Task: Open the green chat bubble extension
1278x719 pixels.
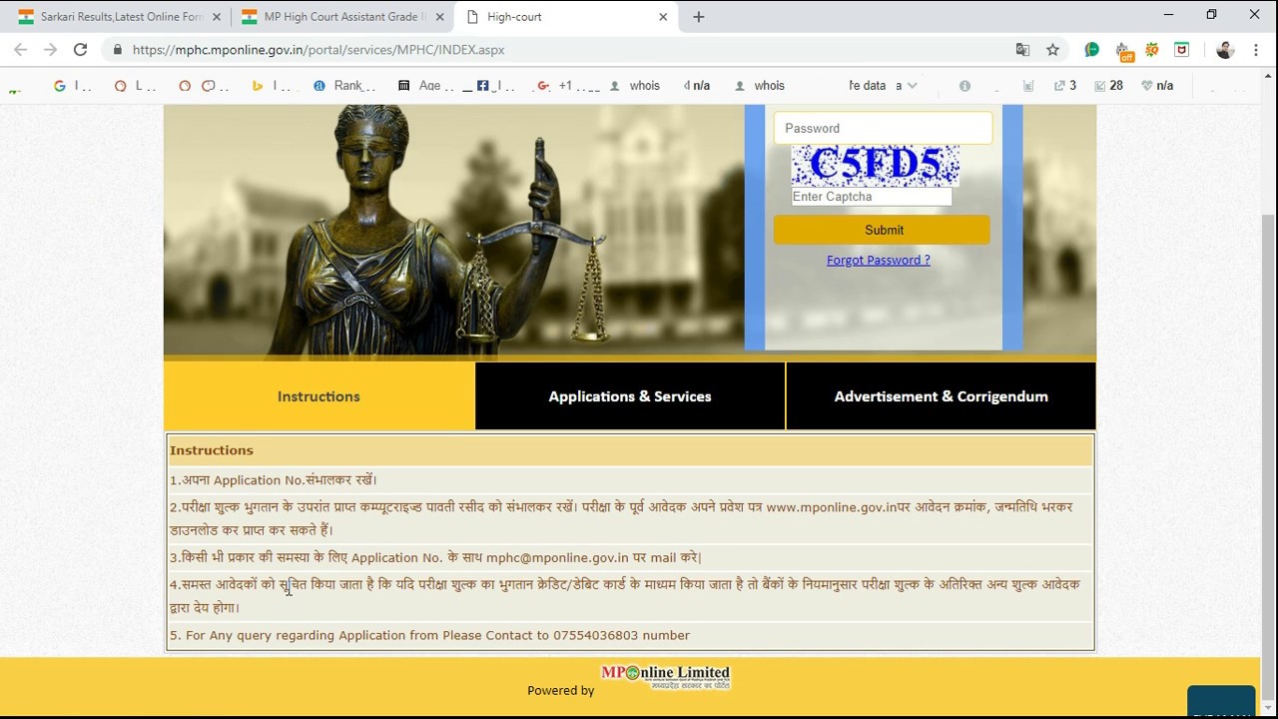Action: point(1092,50)
